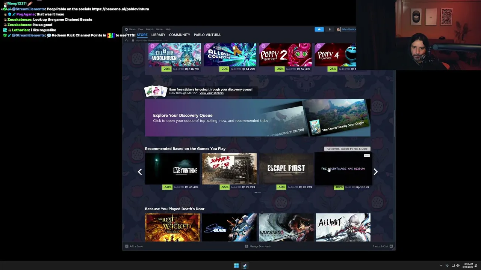Screen dimensions: 481x270
Task: Select the carousel page indicator dots
Action: point(258,192)
